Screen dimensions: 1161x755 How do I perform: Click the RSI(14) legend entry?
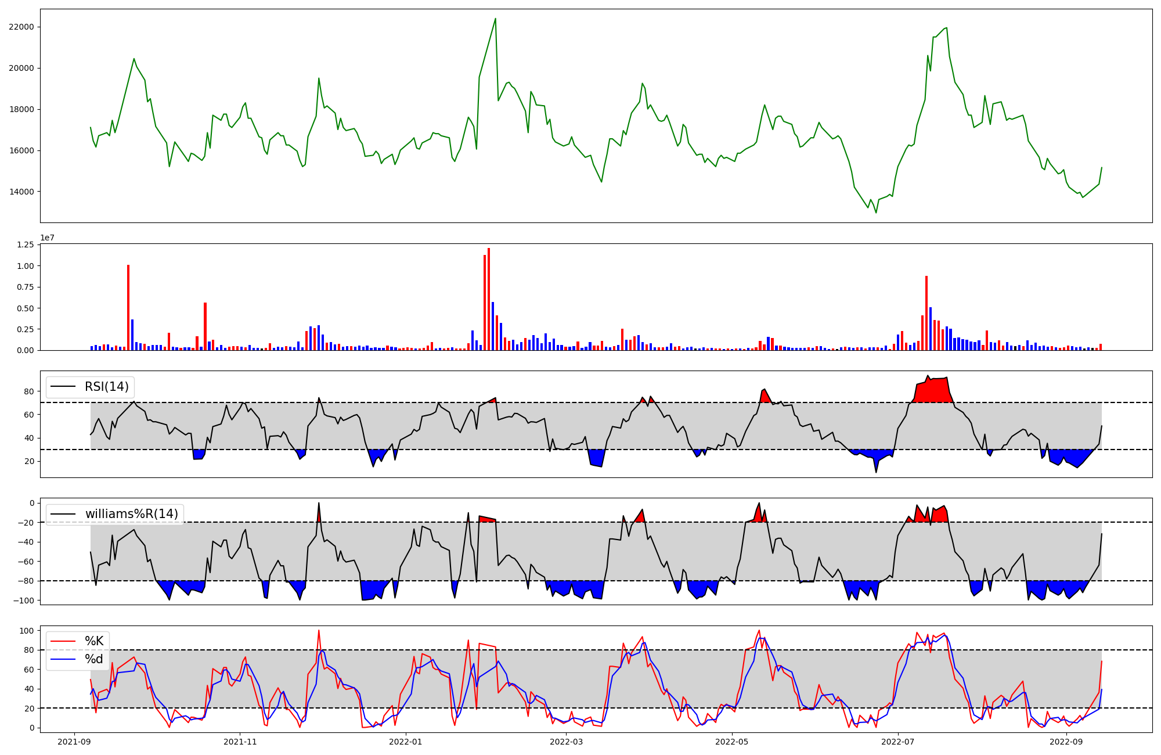(x=106, y=387)
